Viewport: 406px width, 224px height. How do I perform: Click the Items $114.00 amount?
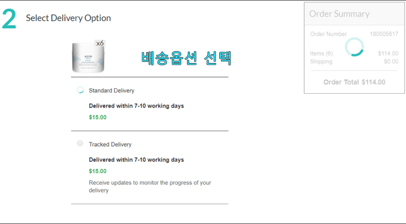pyautogui.click(x=388, y=53)
